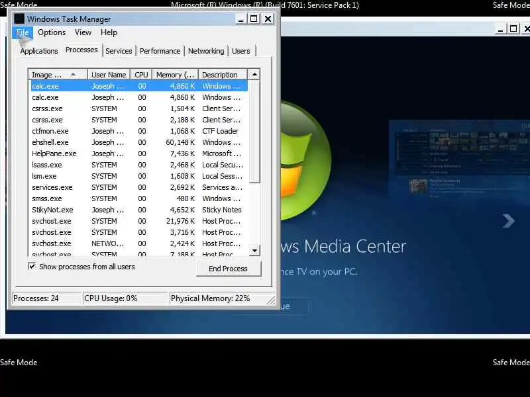Open the Performance tab

click(x=160, y=51)
